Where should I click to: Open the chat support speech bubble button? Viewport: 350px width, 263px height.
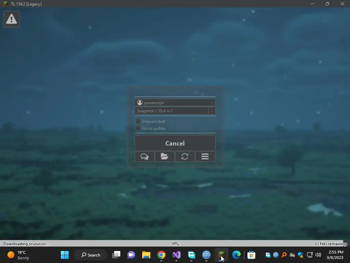coord(145,156)
